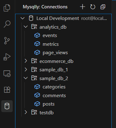Viewport: 116px width, 128px height.
Task: Open the Remote Explorer view
Action: [7, 73]
